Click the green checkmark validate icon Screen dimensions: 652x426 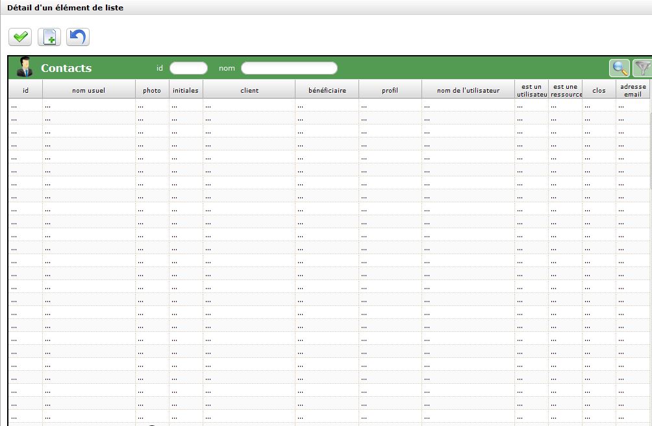point(20,38)
